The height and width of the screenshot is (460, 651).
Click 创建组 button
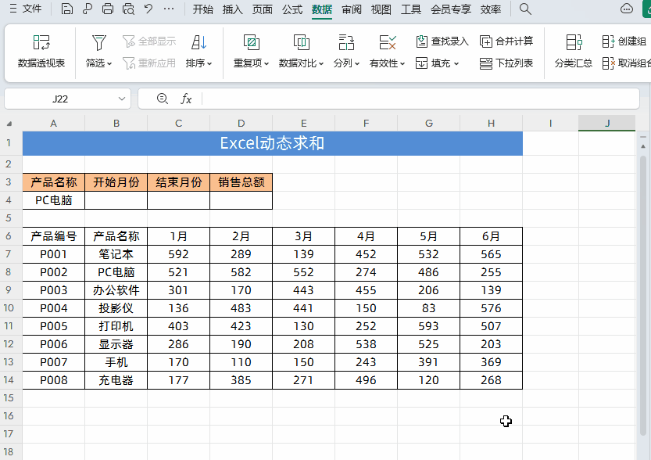(624, 41)
